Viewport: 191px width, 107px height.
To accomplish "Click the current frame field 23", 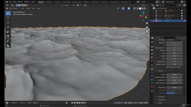I will [118, 103].
